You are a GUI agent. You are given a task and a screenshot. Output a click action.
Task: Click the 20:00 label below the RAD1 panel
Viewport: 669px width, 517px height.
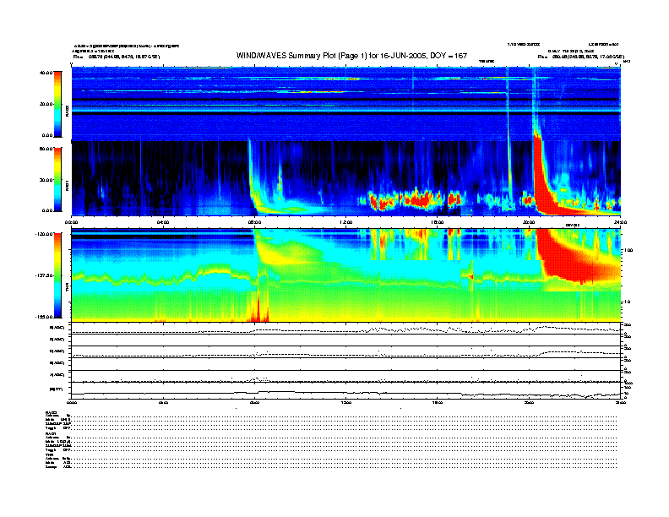[529, 222]
